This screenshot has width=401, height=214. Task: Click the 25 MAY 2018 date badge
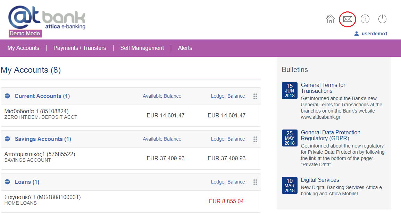tap(290, 138)
